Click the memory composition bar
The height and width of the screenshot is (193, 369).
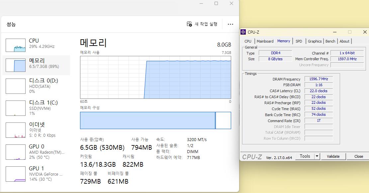[x=148, y=120]
